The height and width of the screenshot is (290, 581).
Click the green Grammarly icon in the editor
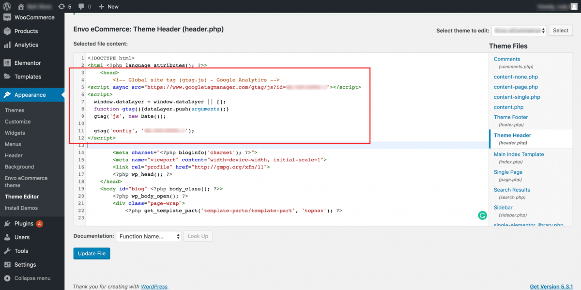[x=482, y=215]
